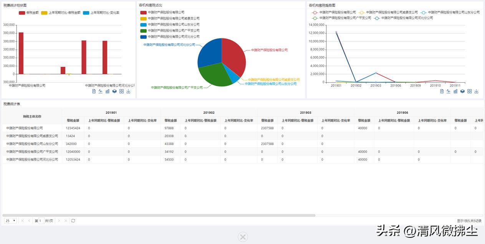Toggle trend legend 中路财产保险股份有限公司

(334, 12)
